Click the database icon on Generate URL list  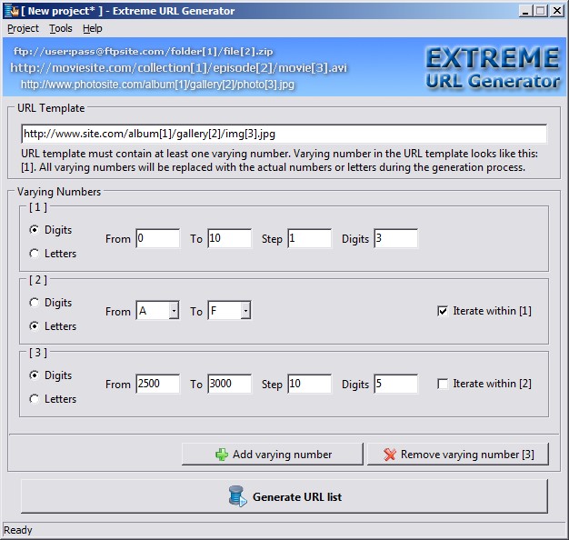point(237,497)
